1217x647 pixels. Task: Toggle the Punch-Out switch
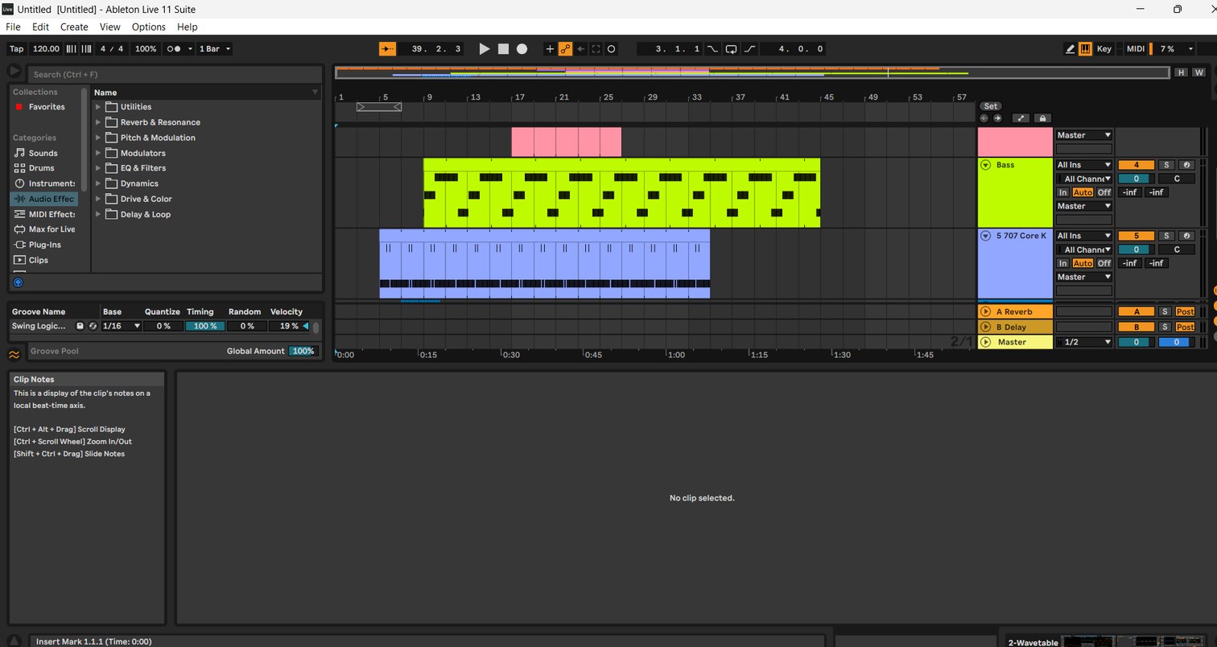pos(749,49)
